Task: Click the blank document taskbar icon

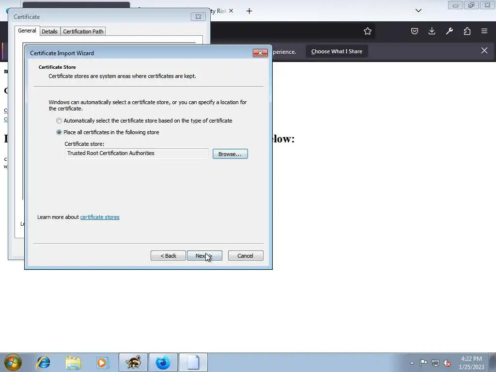Action: [x=193, y=362]
